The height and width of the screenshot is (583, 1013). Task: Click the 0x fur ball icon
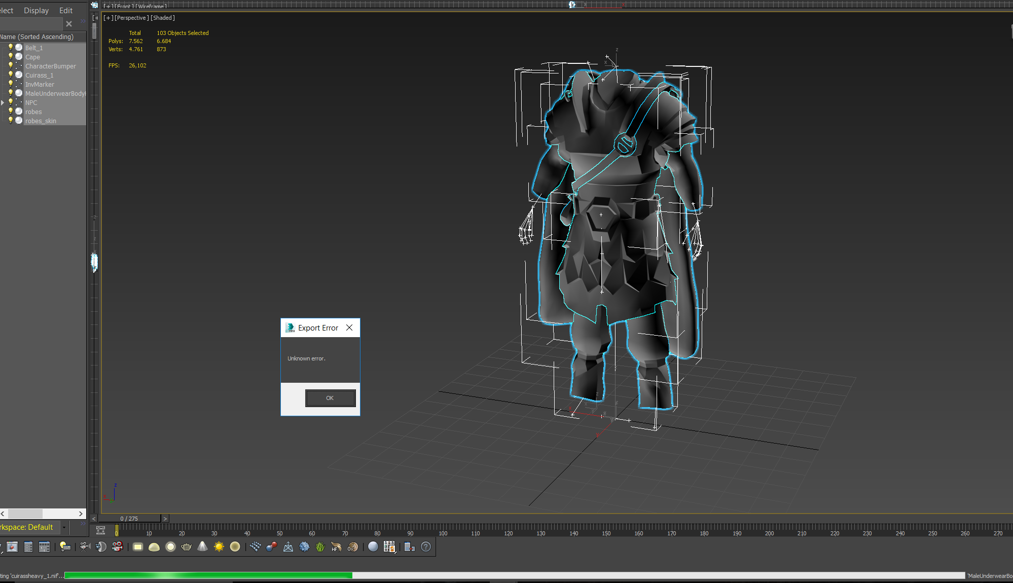pyautogui.click(x=353, y=546)
